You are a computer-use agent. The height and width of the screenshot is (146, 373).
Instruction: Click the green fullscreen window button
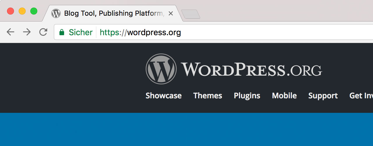(34, 11)
